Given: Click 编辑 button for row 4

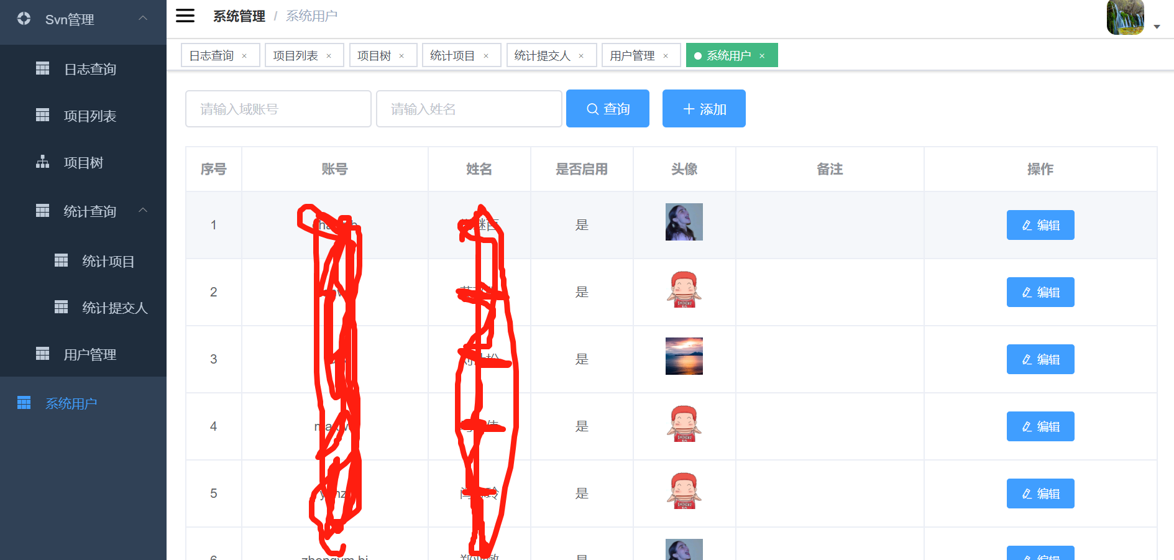Looking at the screenshot, I should (x=1040, y=426).
